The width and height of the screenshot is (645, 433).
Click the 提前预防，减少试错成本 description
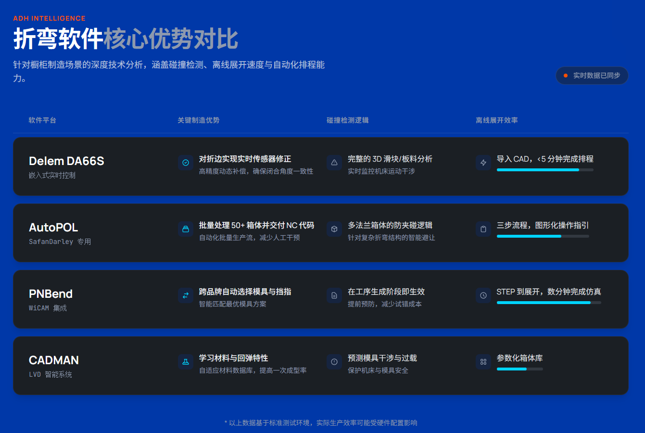[x=385, y=304]
